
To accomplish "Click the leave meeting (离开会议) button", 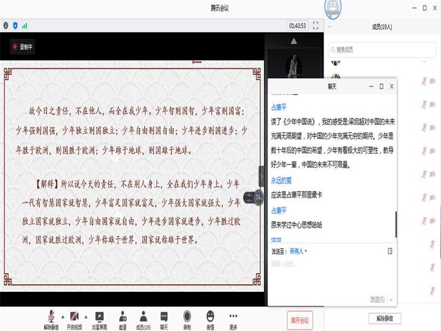I will (x=300, y=320).
